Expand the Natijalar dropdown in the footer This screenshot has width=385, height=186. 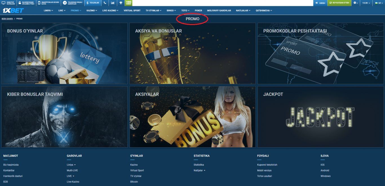click(199, 170)
